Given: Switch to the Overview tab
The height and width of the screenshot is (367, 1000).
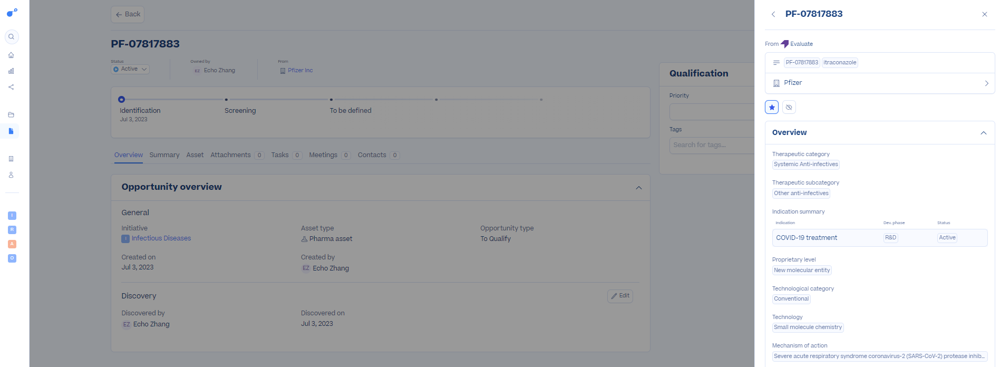Looking at the screenshot, I should 129,155.
